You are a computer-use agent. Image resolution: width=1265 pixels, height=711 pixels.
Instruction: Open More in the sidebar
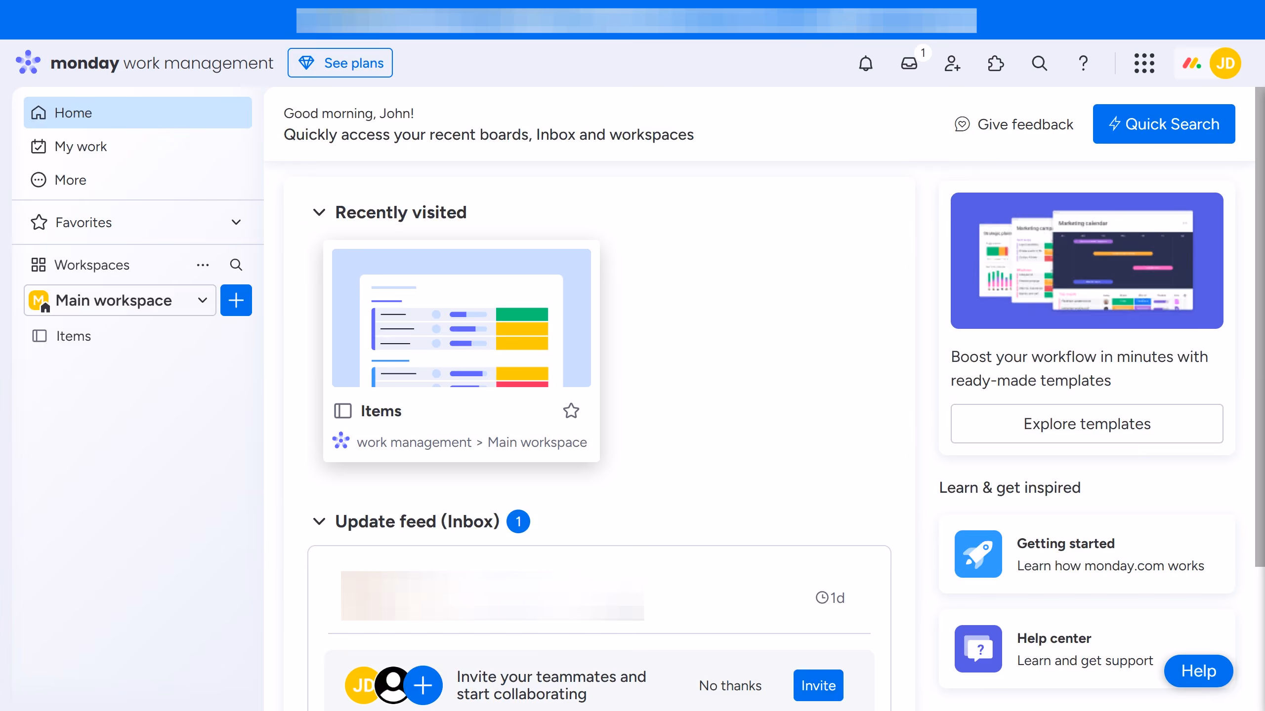coord(137,180)
